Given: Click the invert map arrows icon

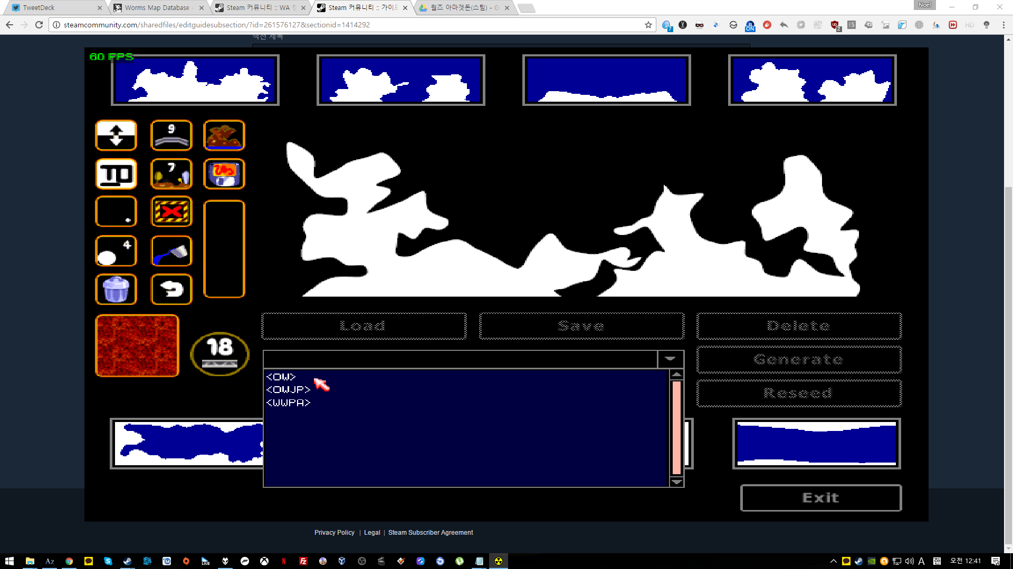Looking at the screenshot, I should pyautogui.click(x=116, y=135).
